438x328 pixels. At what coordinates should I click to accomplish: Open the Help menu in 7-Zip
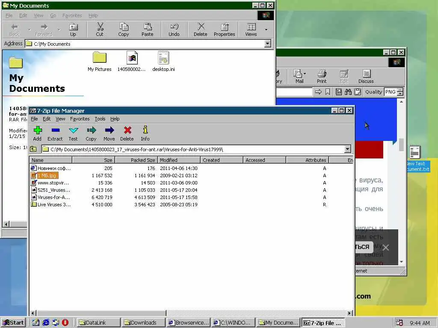click(x=115, y=119)
